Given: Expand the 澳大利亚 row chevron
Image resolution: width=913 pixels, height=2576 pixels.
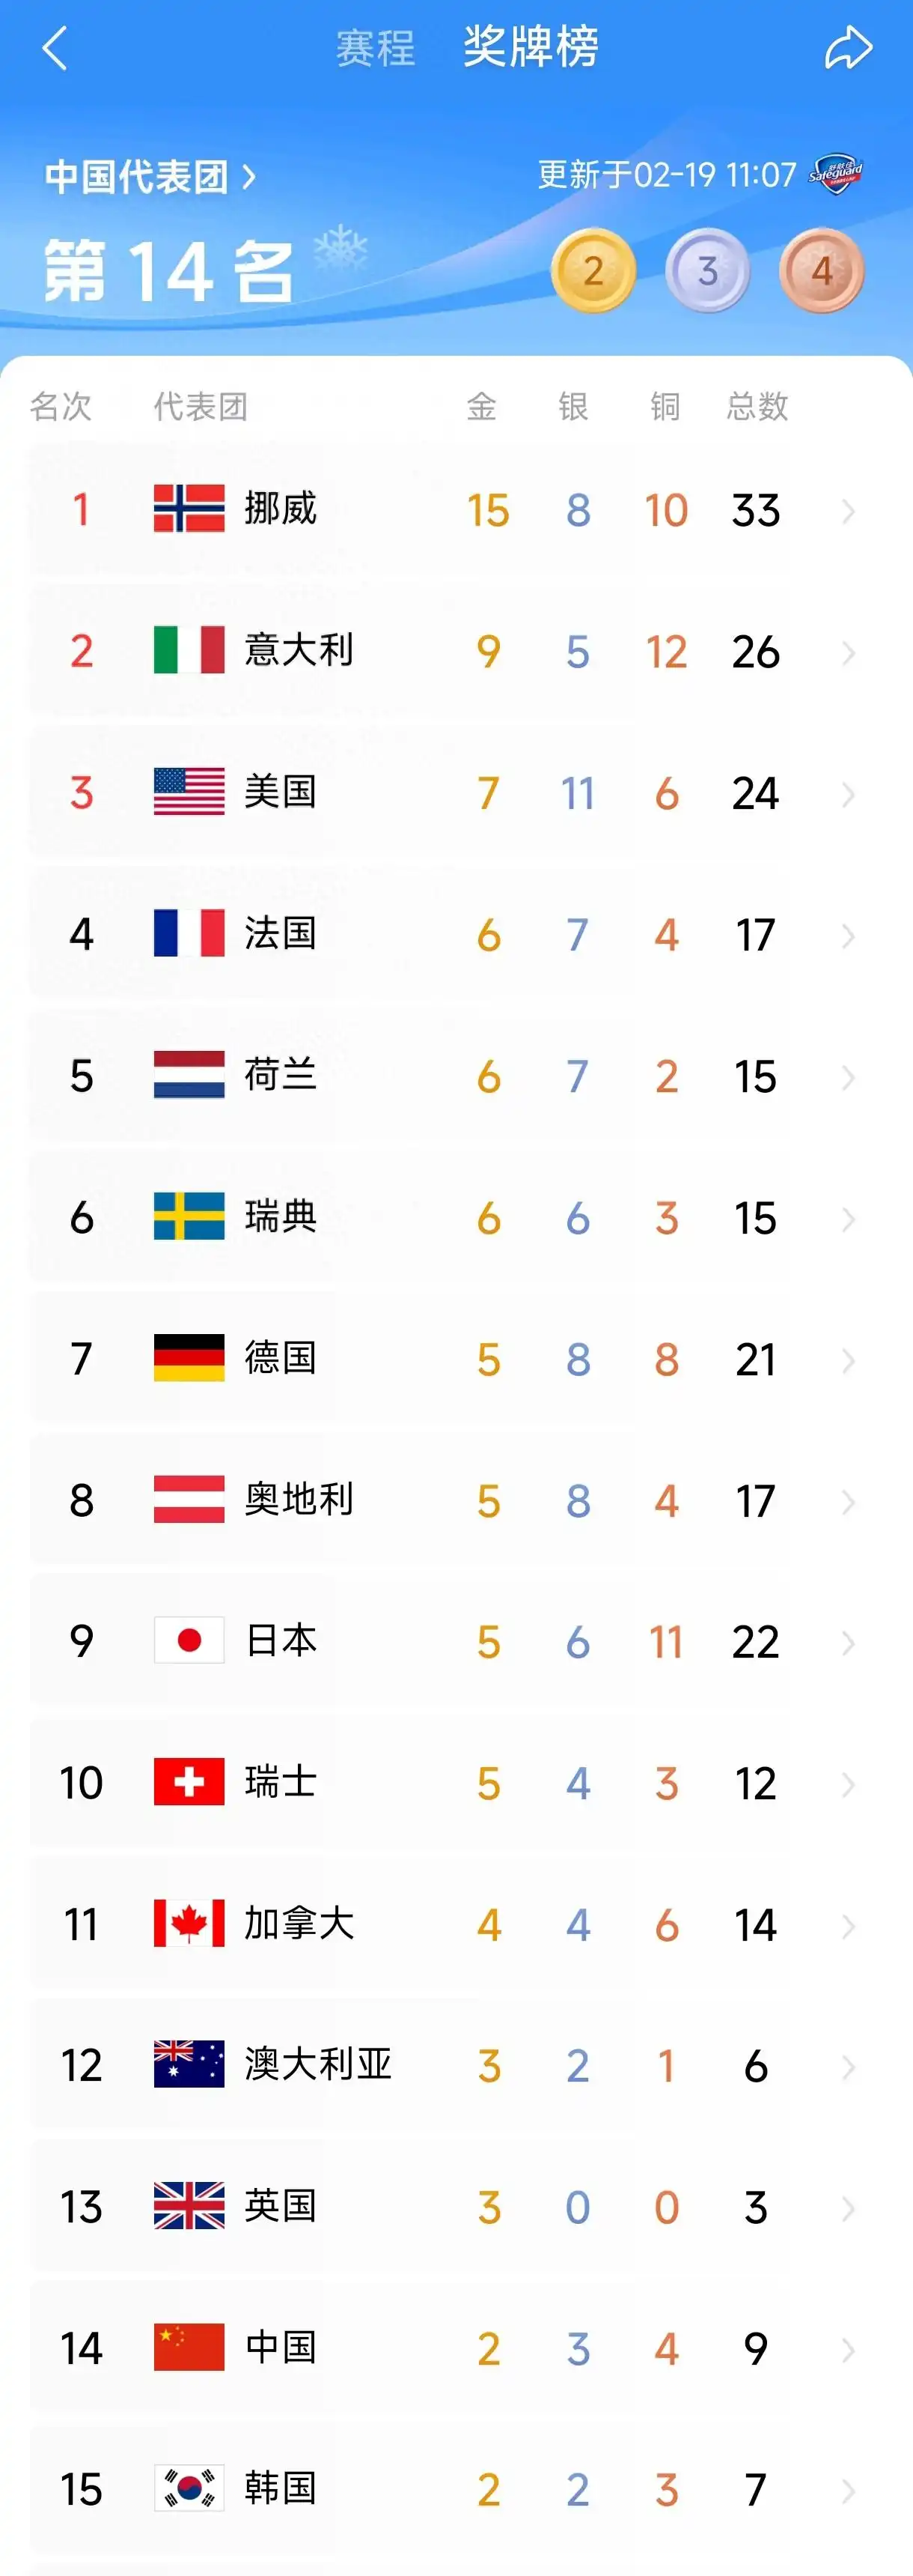Looking at the screenshot, I should pos(848,2067).
